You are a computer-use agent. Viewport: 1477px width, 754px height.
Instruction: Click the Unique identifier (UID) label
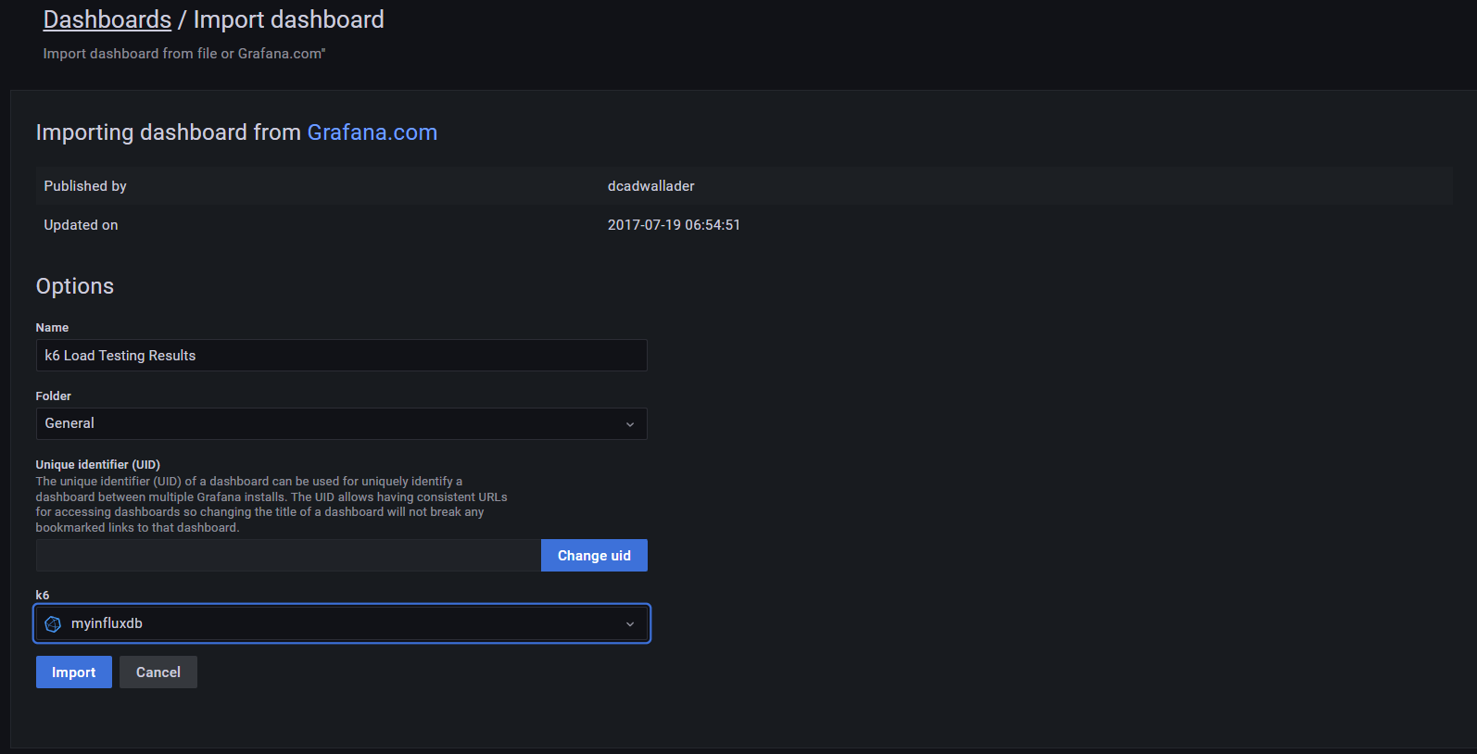[98, 465]
